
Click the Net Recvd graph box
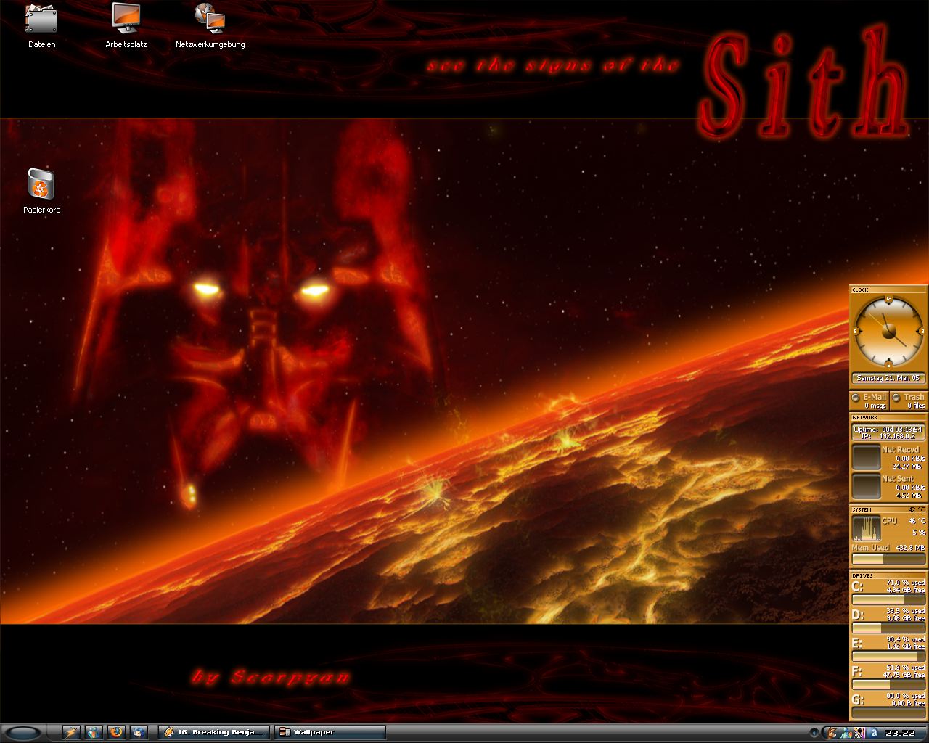(x=867, y=457)
